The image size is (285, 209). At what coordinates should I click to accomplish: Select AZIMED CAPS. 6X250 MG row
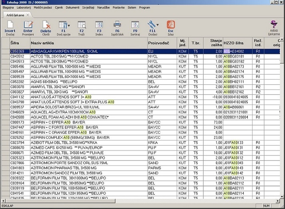pos(140,148)
